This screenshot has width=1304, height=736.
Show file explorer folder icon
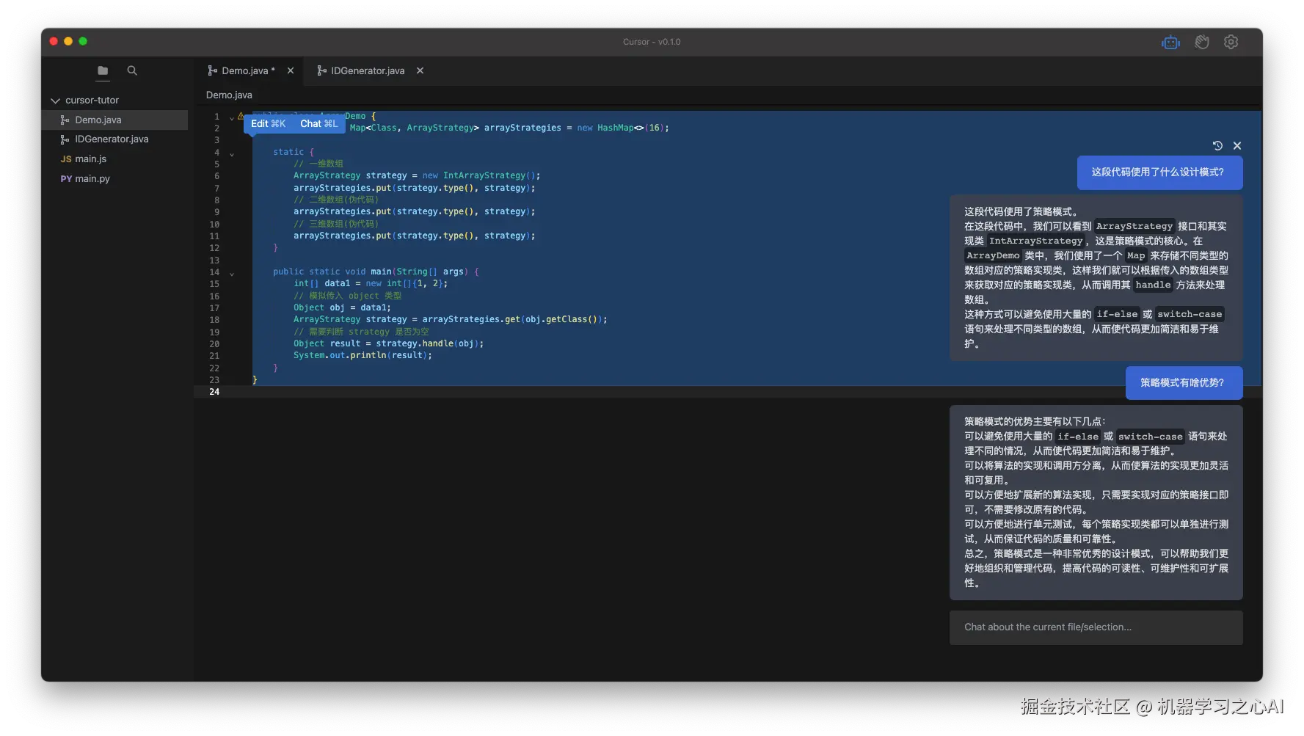coord(103,70)
